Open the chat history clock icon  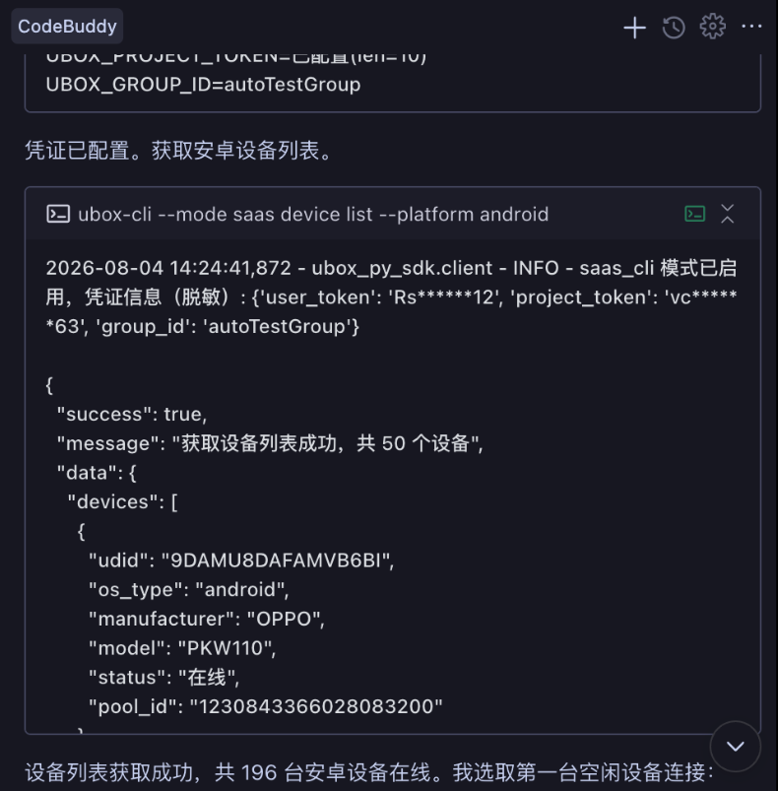(674, 28)
